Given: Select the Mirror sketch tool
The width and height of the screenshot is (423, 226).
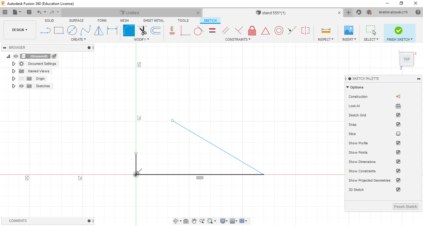Looking at the screenshot, I should click(x=99, y=30).
